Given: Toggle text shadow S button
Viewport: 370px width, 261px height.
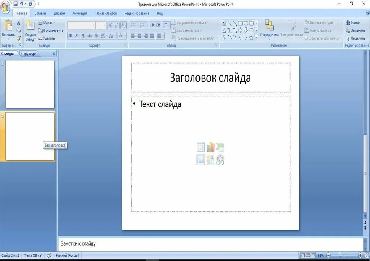Looking at the screenshot, I should click(x=96, y=36).
